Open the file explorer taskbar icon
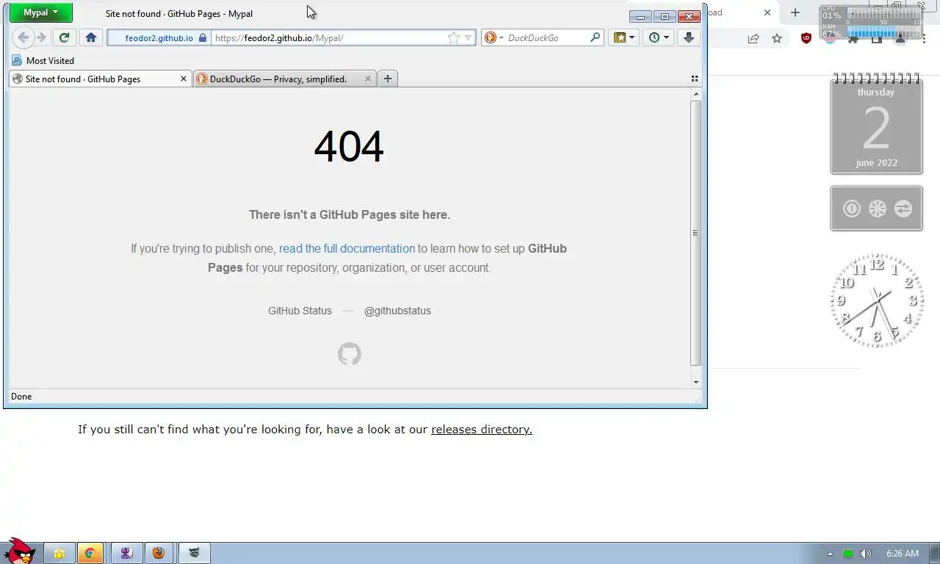940x564 pixels. pyautogui.click(x=59, y=553)
